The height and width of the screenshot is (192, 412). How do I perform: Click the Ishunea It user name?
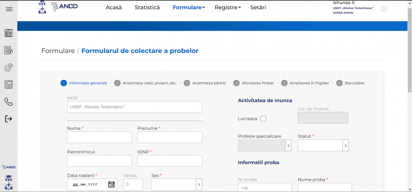(x=344, y=3)
